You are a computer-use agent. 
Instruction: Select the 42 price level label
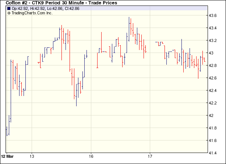[x=212, y=115]
